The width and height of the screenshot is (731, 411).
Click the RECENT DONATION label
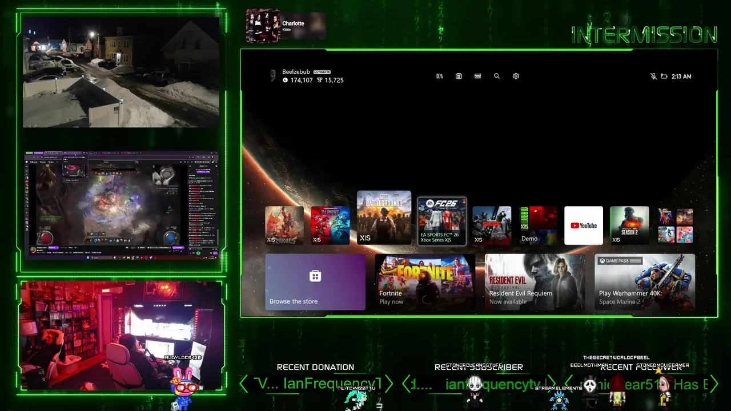(315, 367)
